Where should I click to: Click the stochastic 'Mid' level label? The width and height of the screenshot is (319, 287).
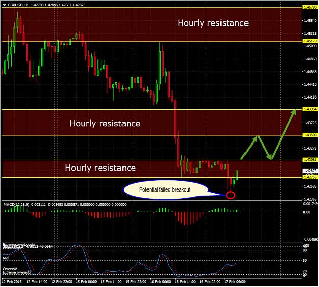6,258
